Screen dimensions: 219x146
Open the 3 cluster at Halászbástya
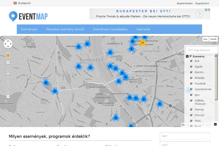[78, 47]
